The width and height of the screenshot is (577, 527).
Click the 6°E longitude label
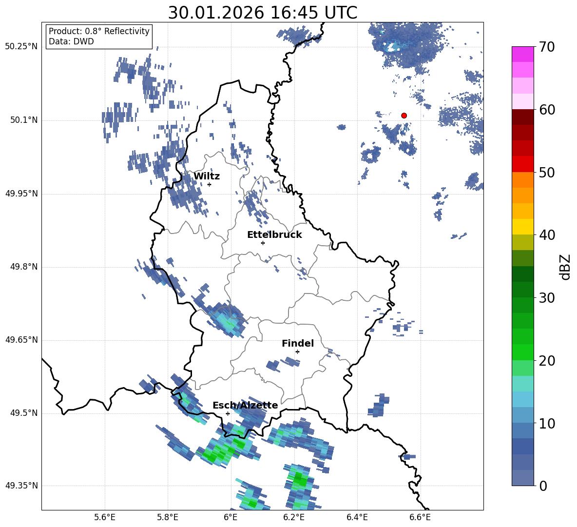pyautogui.click(x=231, y=517)
